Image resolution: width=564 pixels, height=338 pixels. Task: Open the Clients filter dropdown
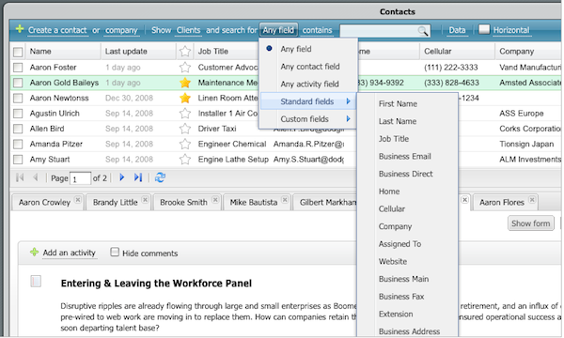pos(188,30)
